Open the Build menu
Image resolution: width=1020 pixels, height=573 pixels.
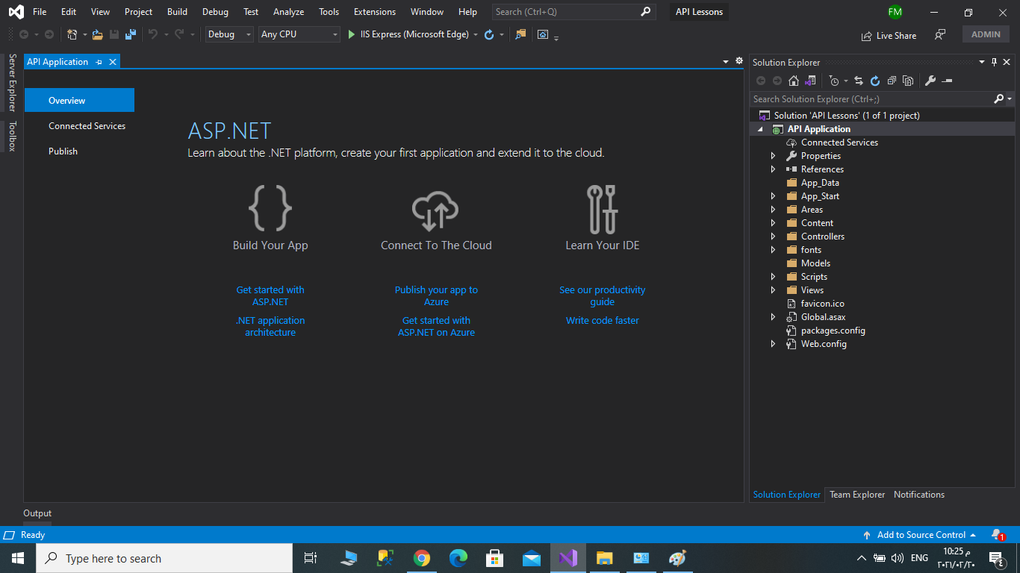point(177,12)
